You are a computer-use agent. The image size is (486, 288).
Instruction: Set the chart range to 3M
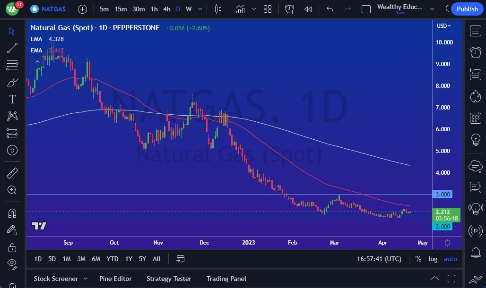(81, 259)
